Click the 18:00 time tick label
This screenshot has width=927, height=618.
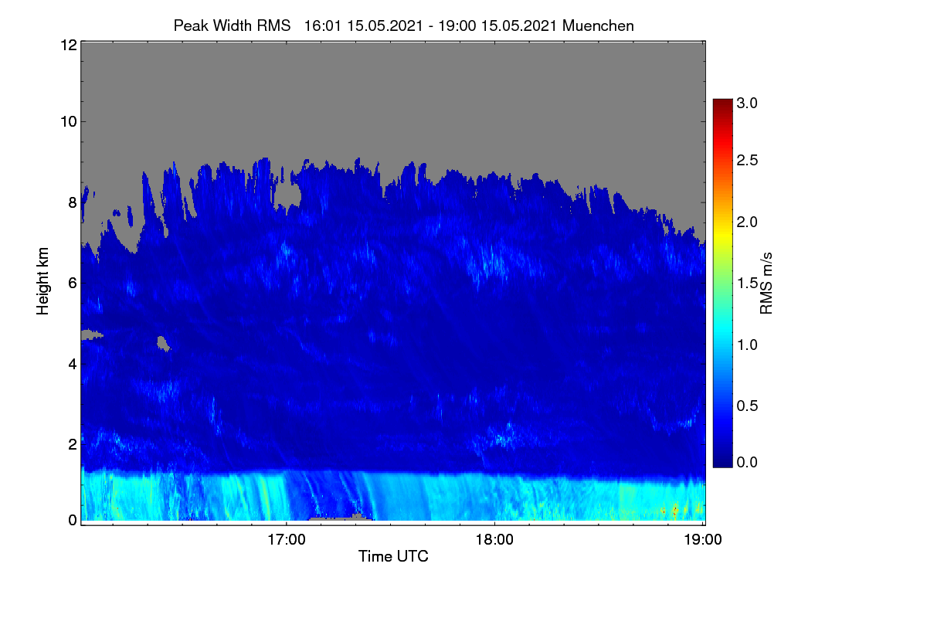click(x=494, y=539)
